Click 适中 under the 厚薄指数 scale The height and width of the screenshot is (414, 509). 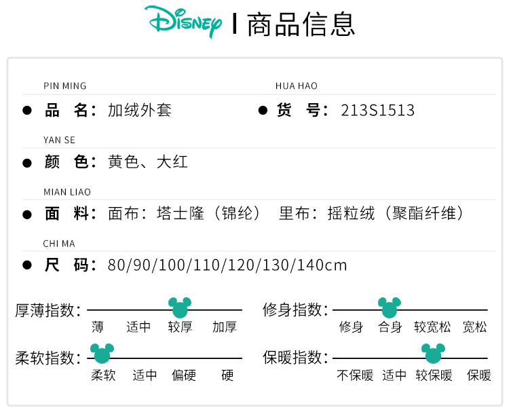138,327
